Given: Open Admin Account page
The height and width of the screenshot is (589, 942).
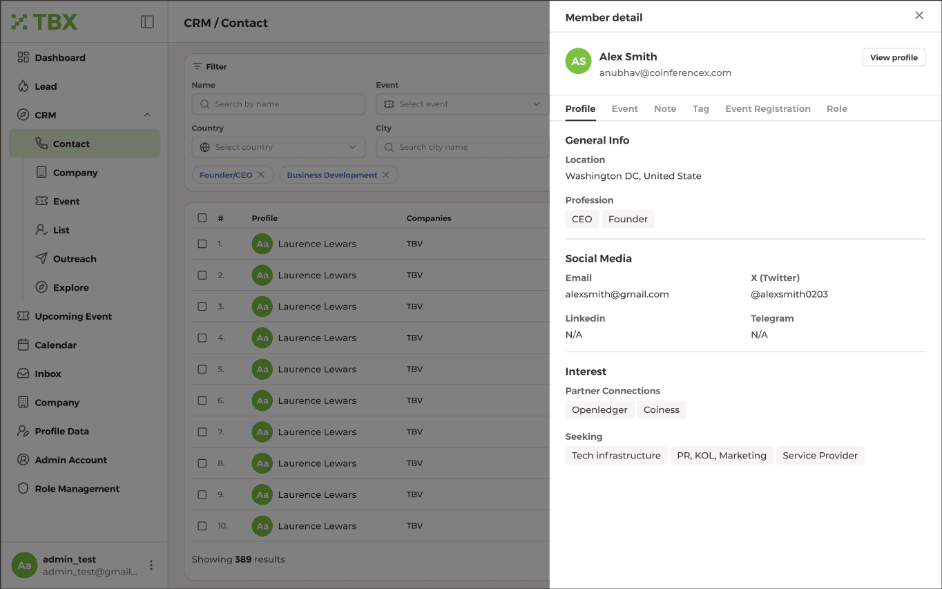Looking at the screenshot, I should click(x=70, y=460).
